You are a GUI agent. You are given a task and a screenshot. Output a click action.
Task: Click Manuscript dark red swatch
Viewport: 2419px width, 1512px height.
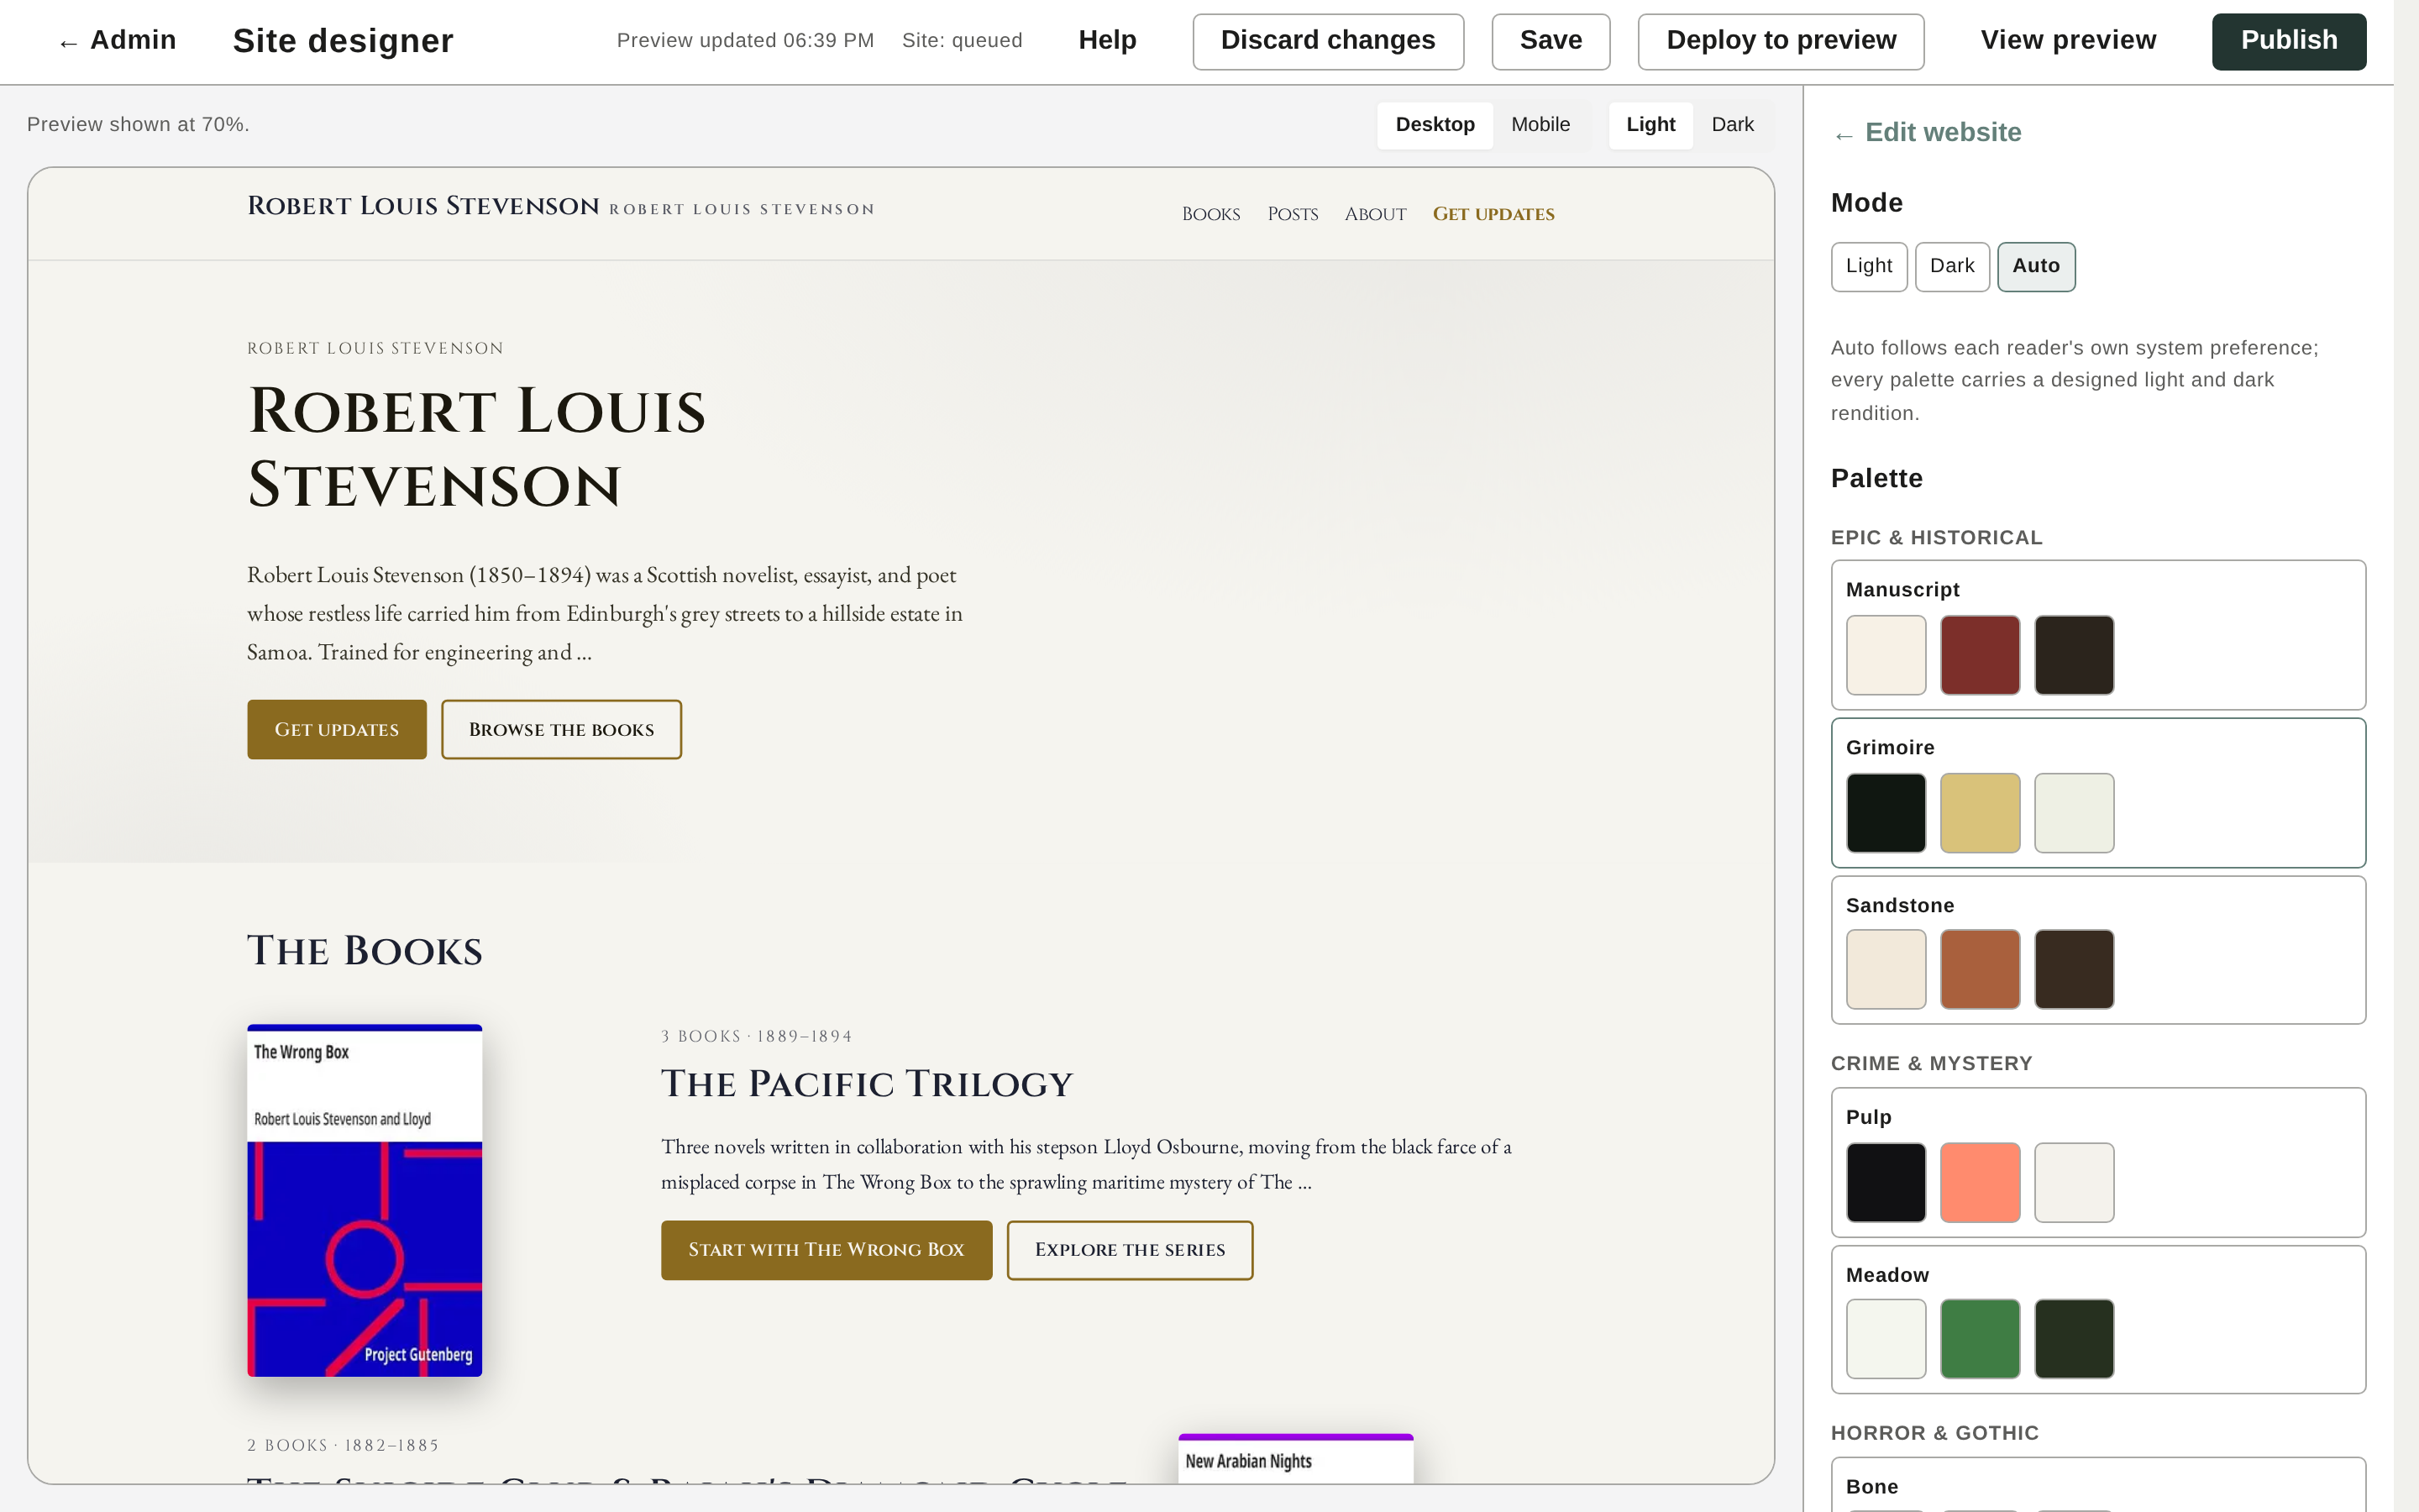click(1979, 655)
